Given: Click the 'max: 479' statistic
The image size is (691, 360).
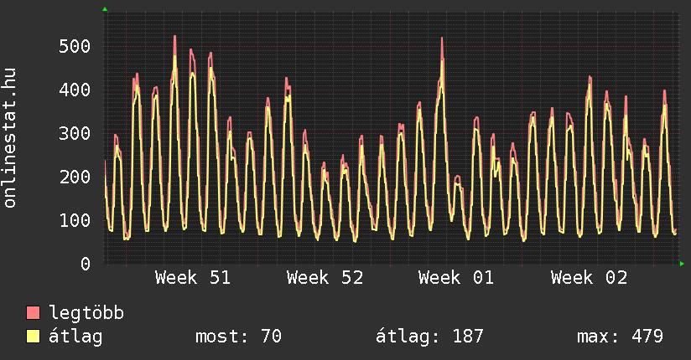Looking at the screenshot, I should [x=620, y=337].
